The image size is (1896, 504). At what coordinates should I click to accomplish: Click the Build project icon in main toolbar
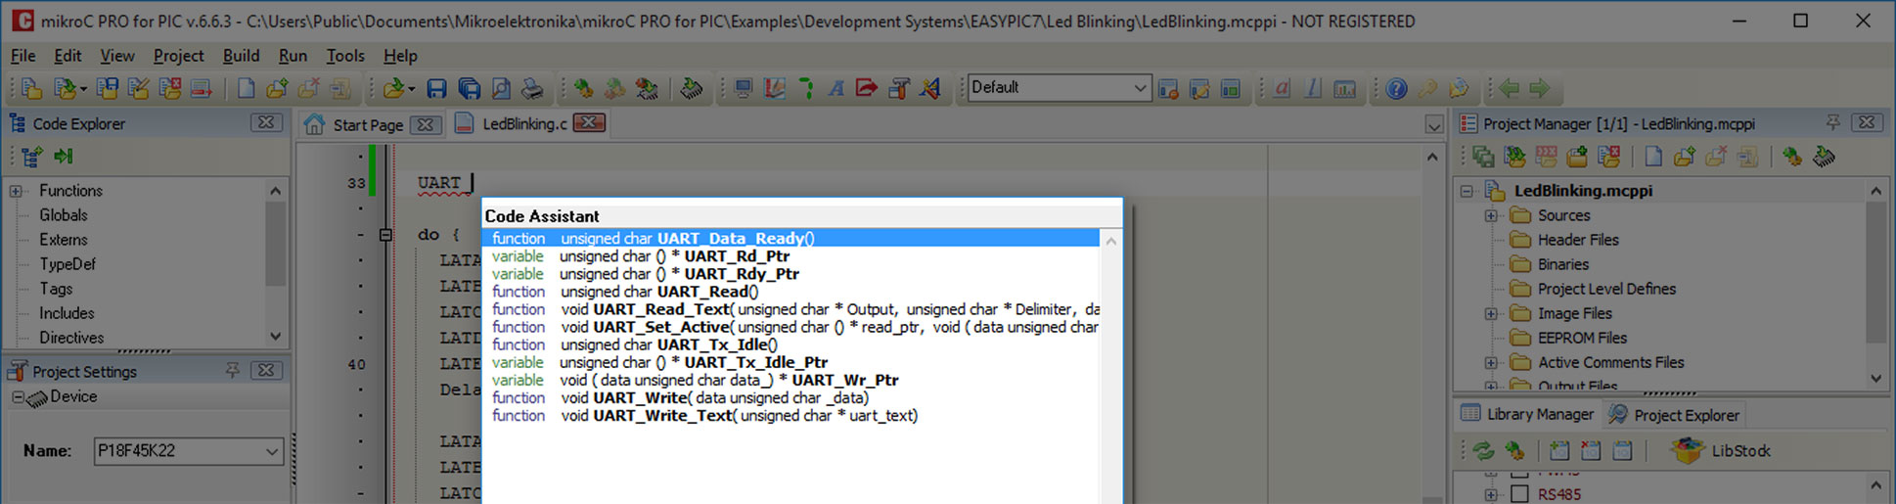(x=583, y=89)
